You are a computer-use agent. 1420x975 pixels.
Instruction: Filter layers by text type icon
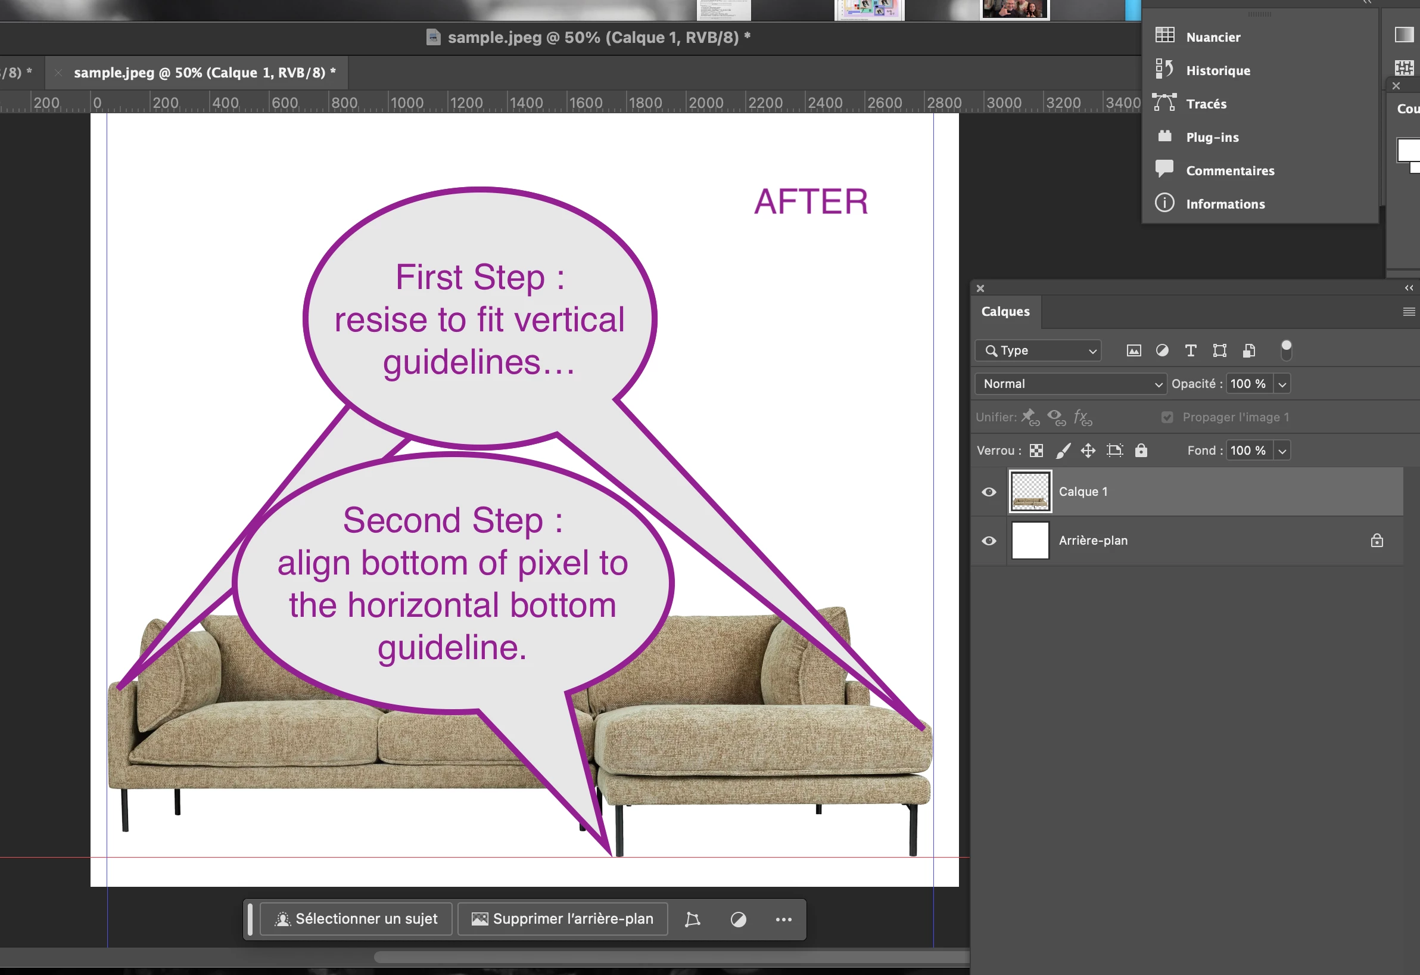tap(1190, 350)
